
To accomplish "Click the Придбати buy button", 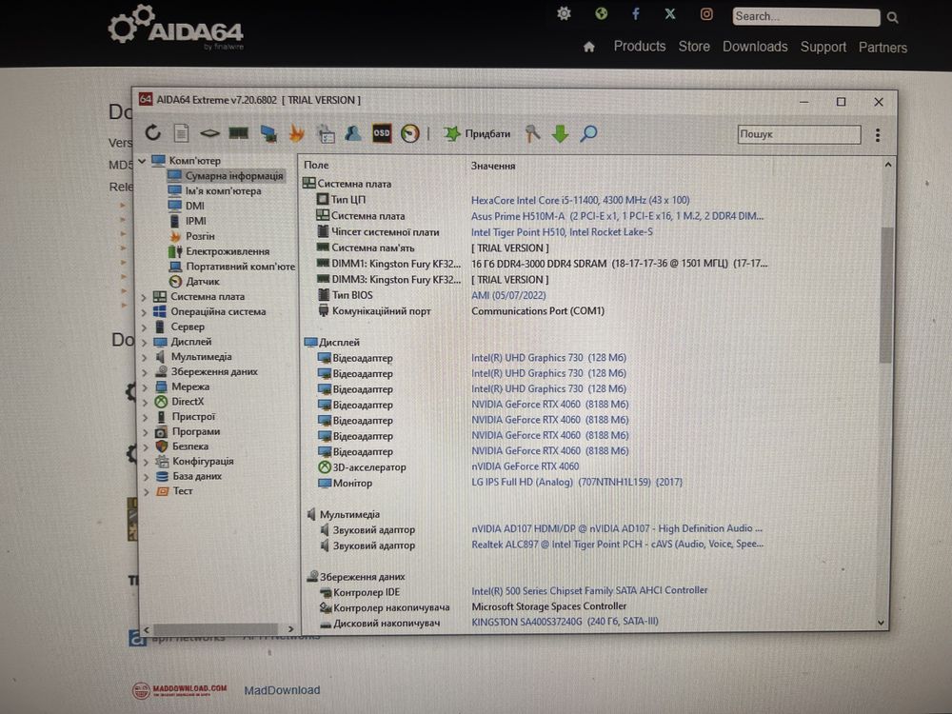I will click(x=477, y=133).
